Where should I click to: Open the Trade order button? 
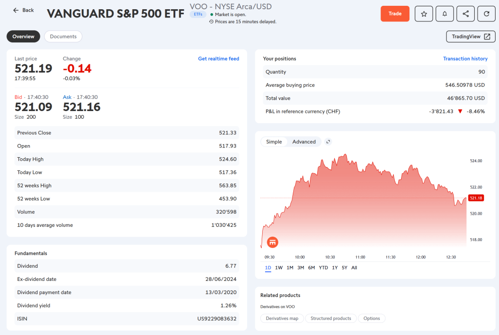click(395, 14)
